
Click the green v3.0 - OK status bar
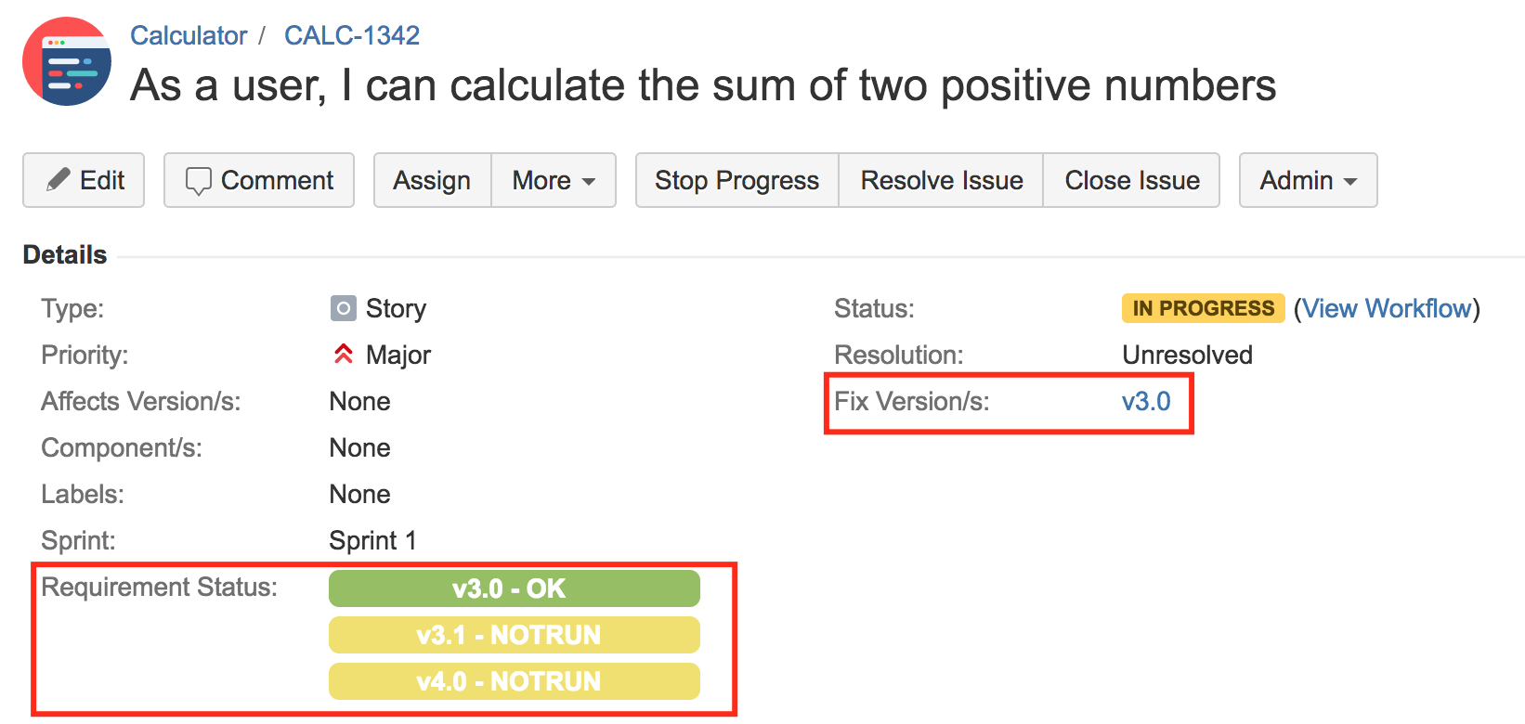tap(515, 588)
